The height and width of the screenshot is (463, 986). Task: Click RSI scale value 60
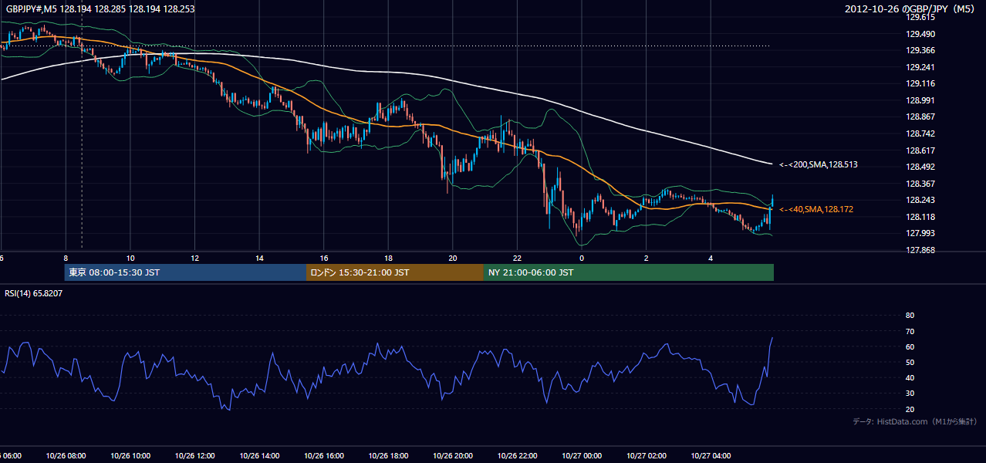coord(910,346)
